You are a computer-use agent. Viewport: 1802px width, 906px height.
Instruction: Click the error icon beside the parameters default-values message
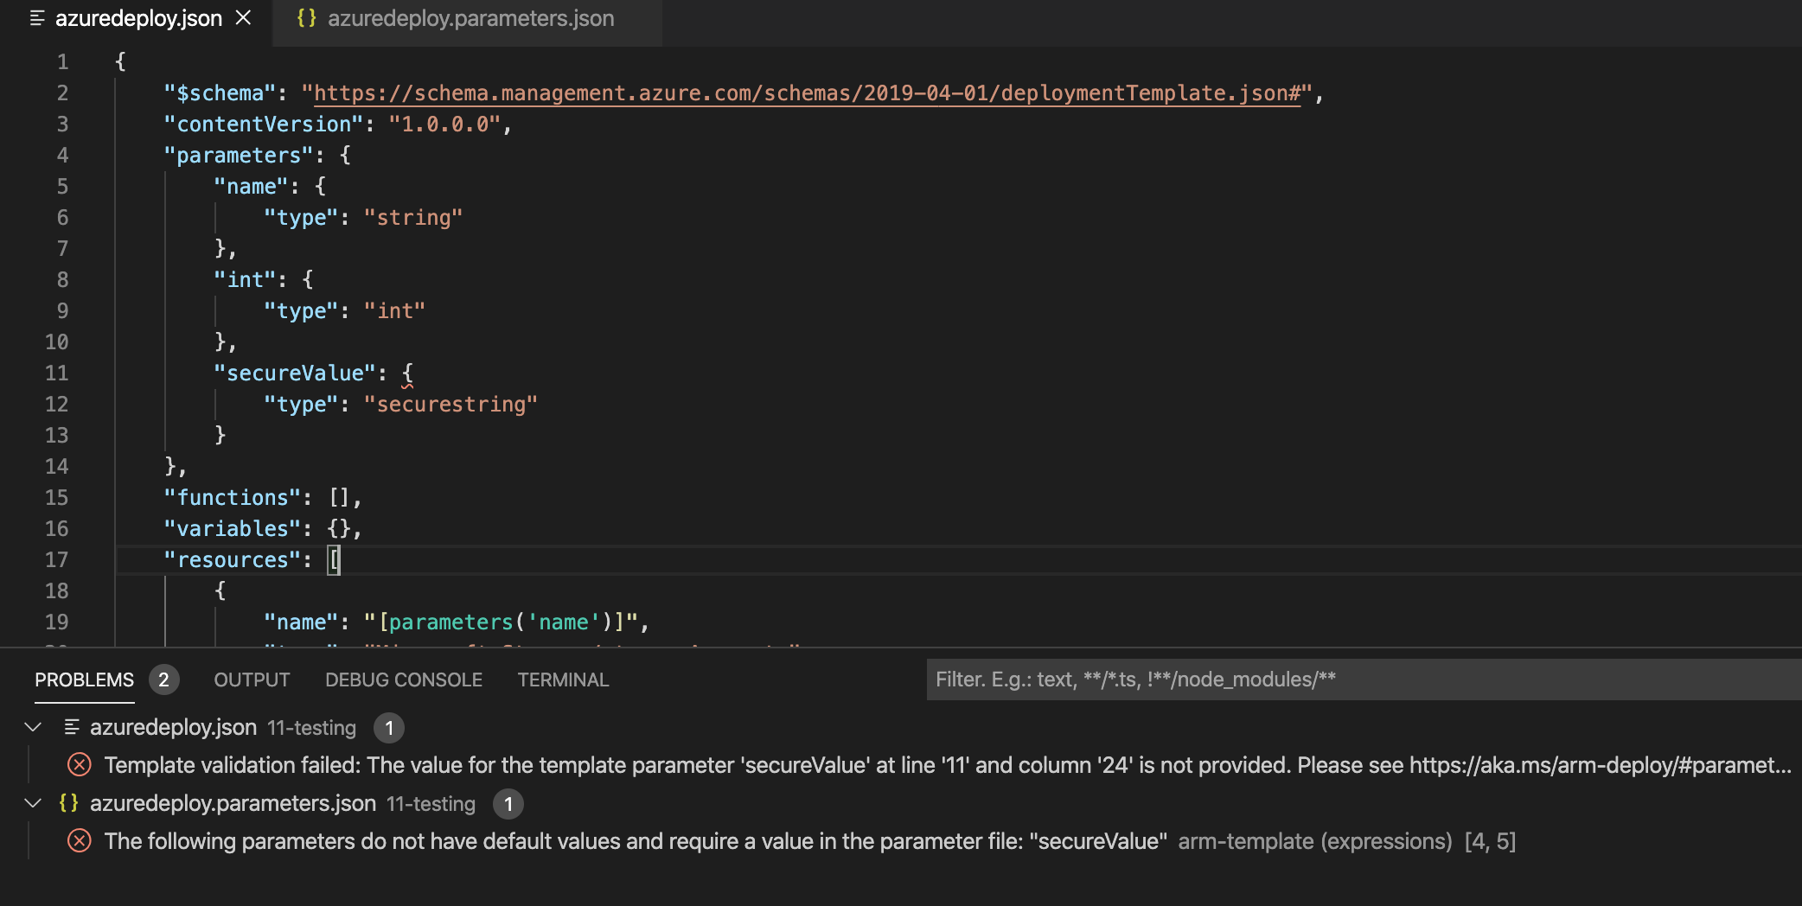click(79, 840)
